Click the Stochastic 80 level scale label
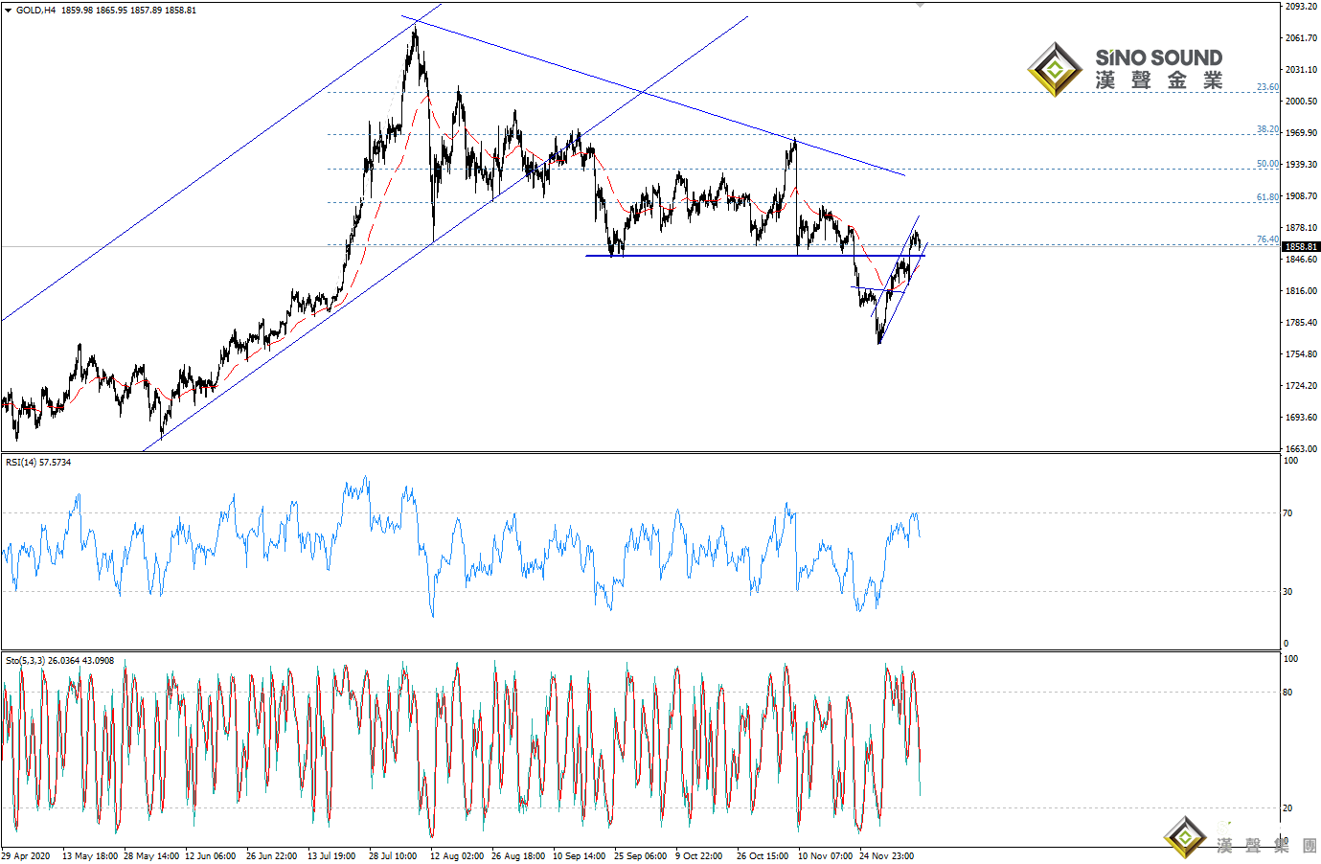 [x=1288, y=693]
